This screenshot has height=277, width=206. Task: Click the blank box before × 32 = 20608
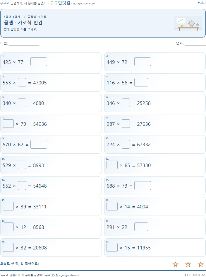tap(8, 247)
